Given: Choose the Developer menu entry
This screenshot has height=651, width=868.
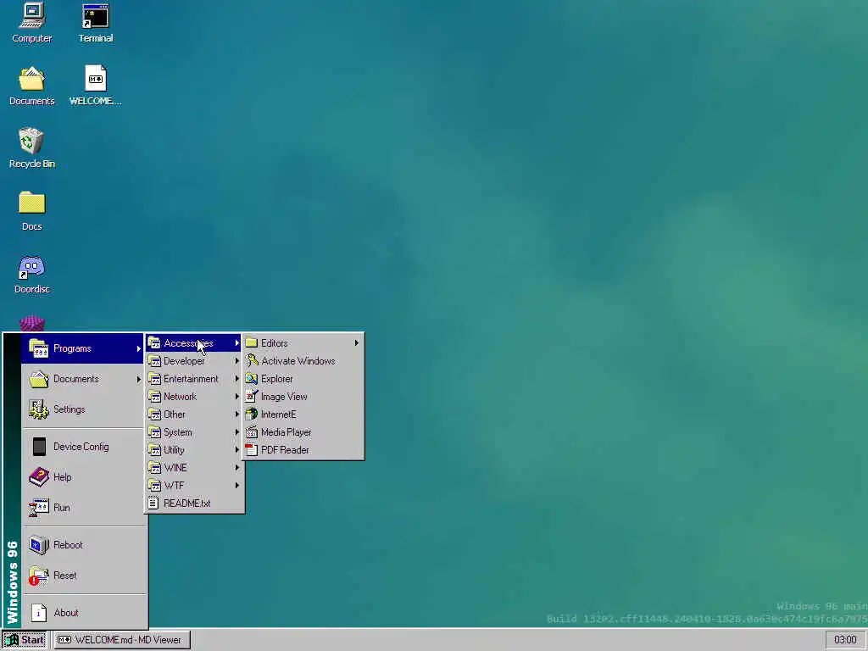Looking at the screenshot, I should 194,361.
